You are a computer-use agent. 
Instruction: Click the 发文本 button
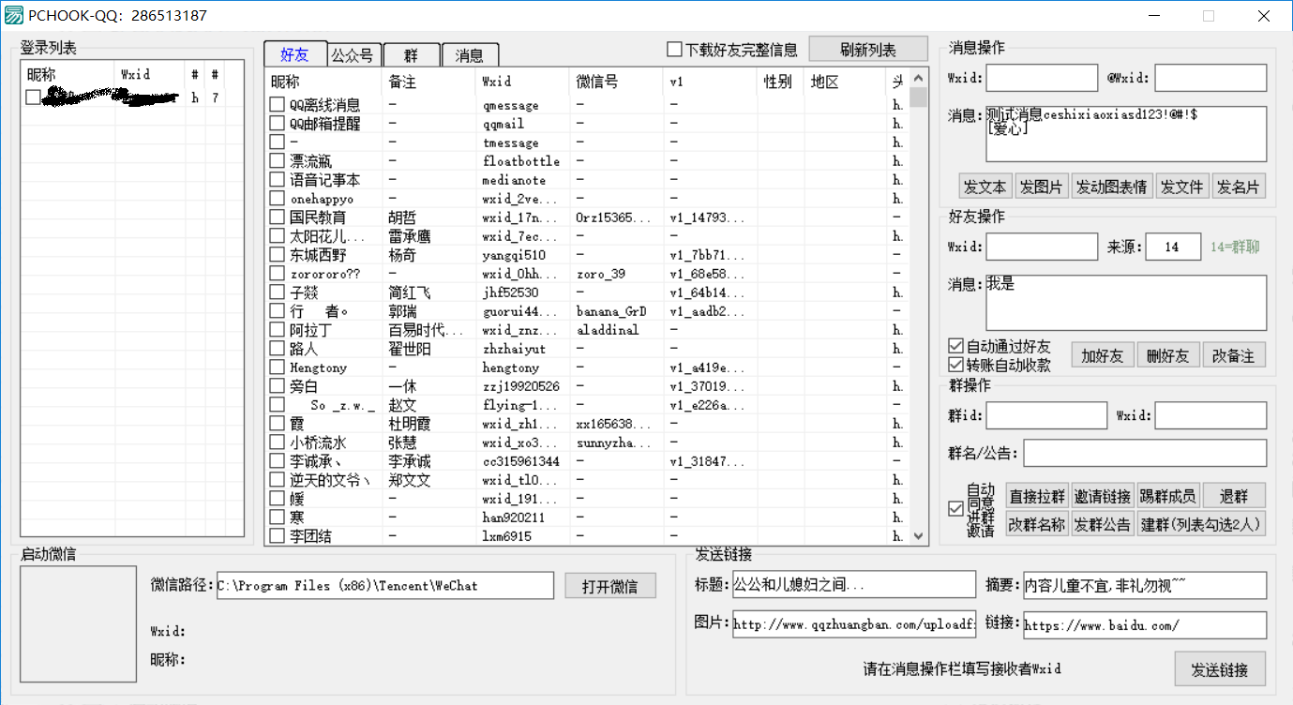[x=986, y=187]
